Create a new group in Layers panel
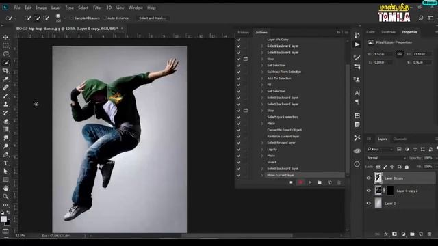Viewport: 438px width, 246px height. (412, 234)
